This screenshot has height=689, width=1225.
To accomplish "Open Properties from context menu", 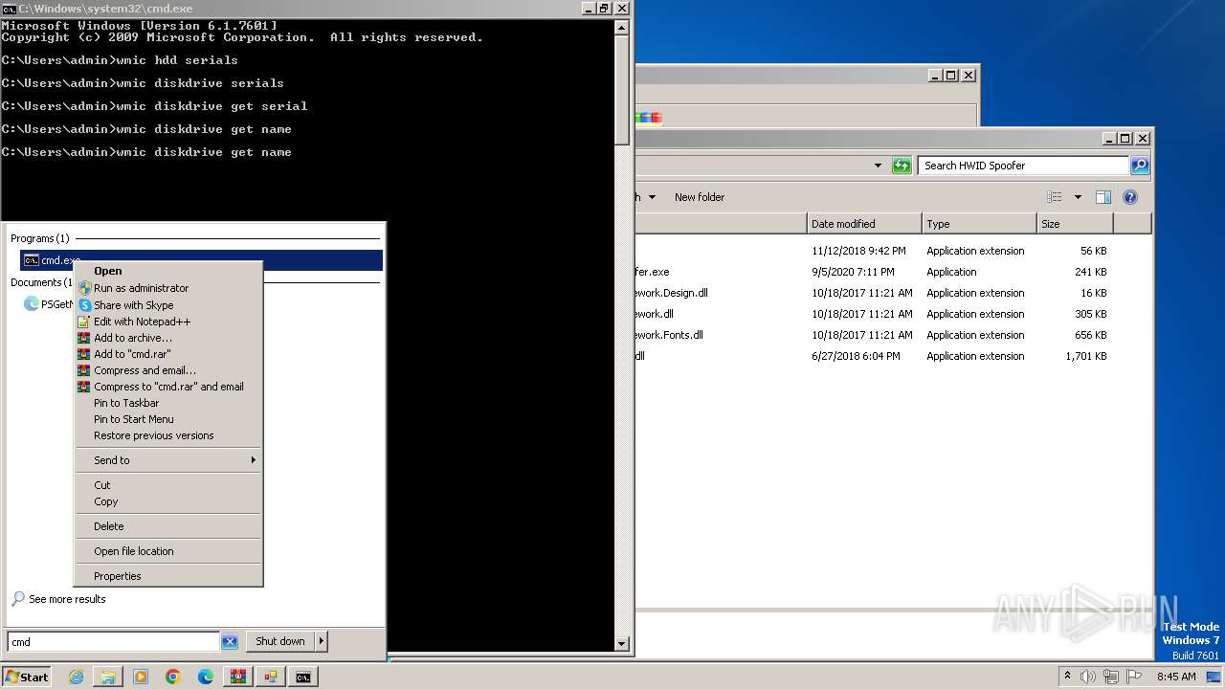I will pos(168,576).
